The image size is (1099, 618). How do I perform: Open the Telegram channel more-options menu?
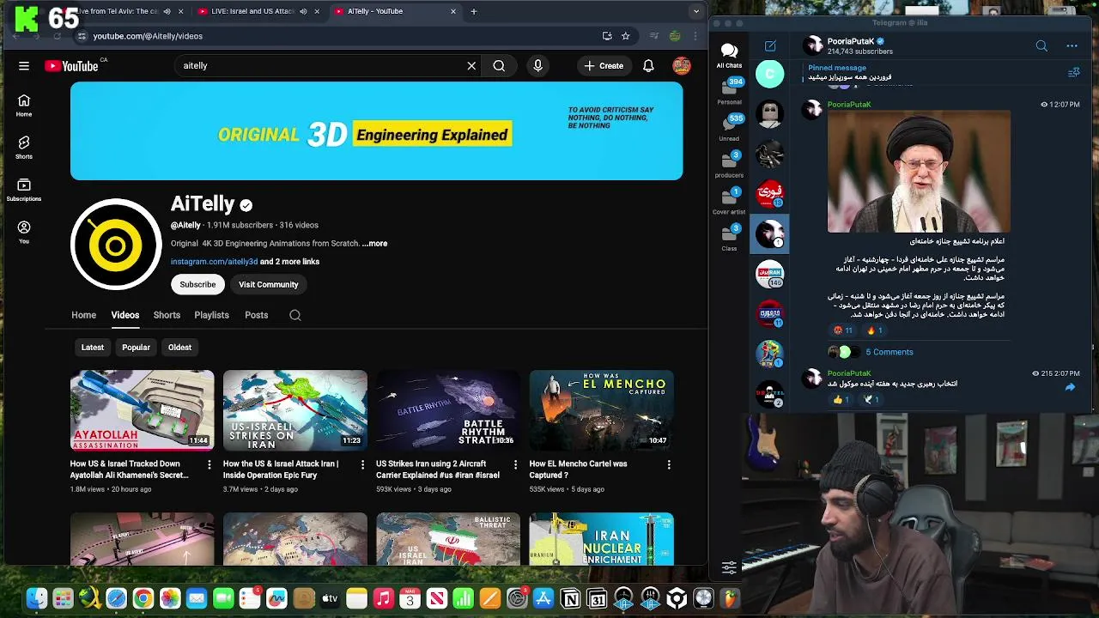pyautogui.click(x=1072, y=45)
